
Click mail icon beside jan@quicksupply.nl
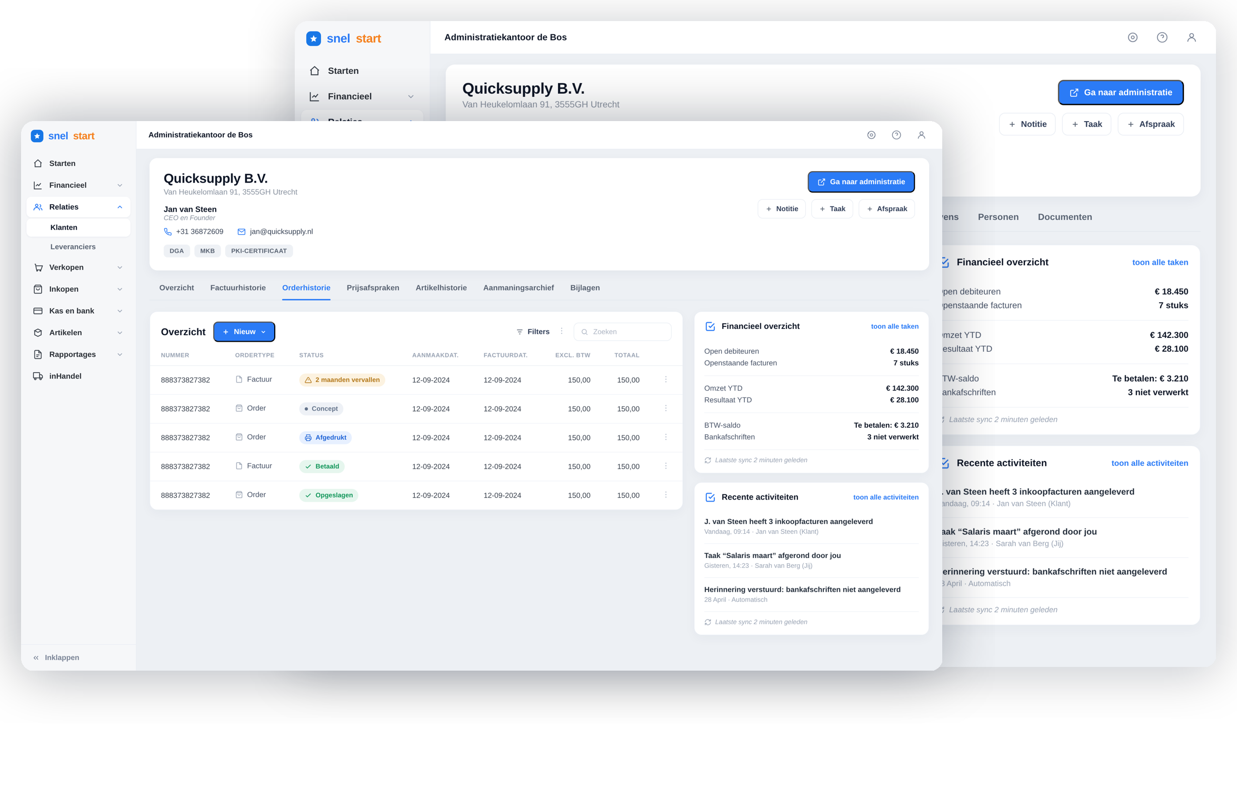pos(241,232)
